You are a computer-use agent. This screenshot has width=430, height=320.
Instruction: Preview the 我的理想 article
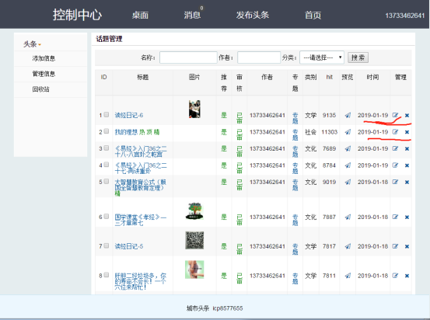tap(348, 132)
